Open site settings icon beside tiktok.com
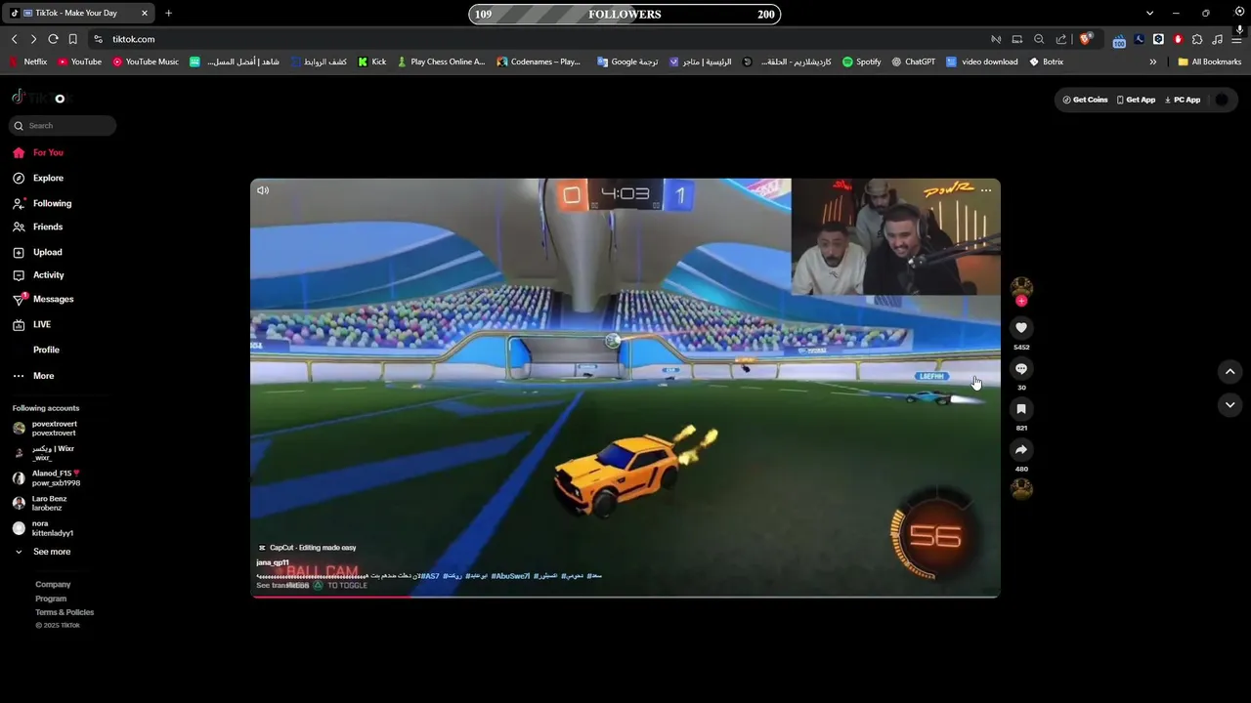Screen dimensions: 1251x703 [98, 39]
